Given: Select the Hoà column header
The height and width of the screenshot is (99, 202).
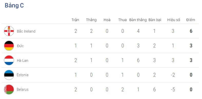Looking at the screenshot, I should [107, 20].
